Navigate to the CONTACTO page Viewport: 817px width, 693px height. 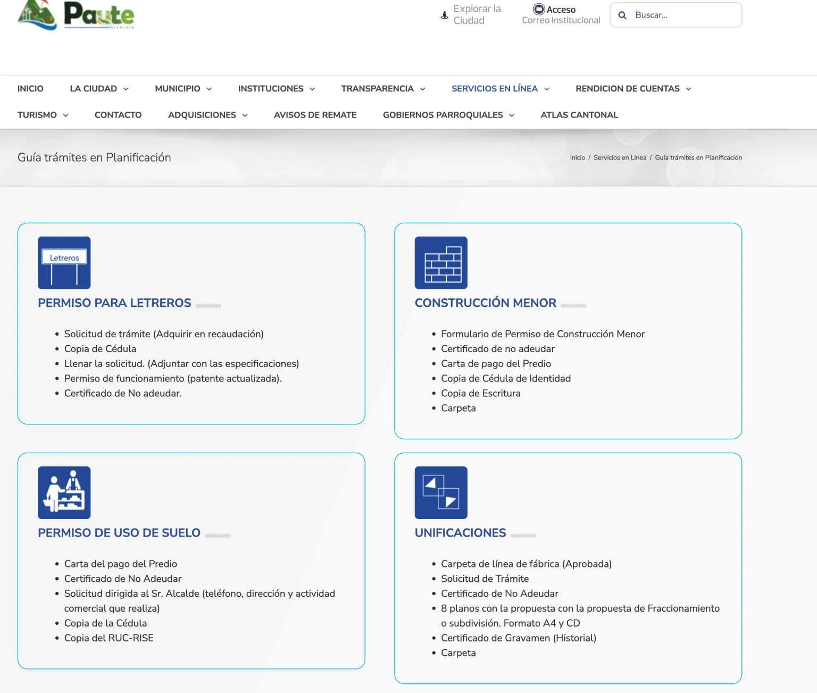click(118, 115)
